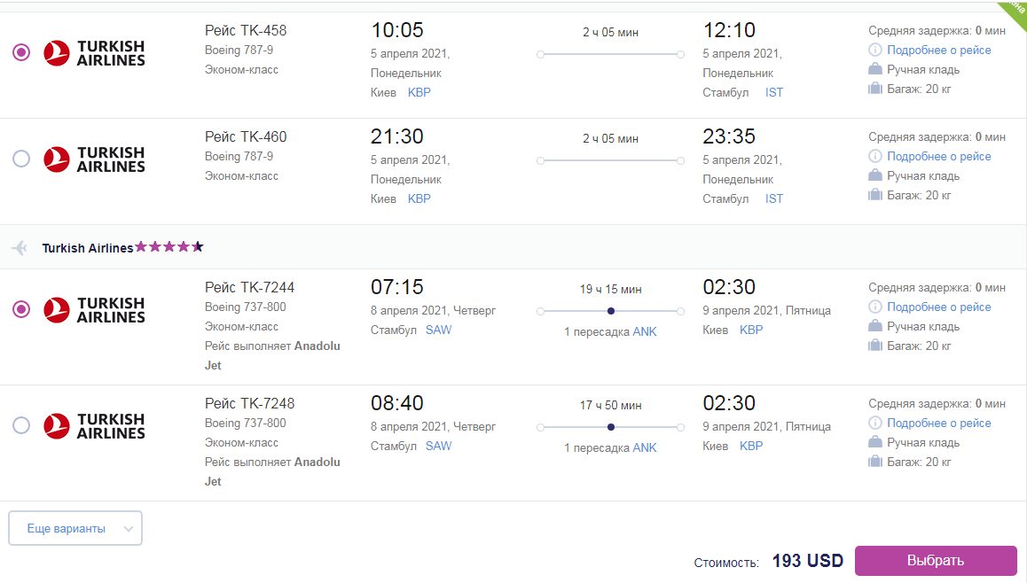This screenshot has width=1027, height=583.
Task: Choose return flight TK-7248 radio button
Action: 21,425
